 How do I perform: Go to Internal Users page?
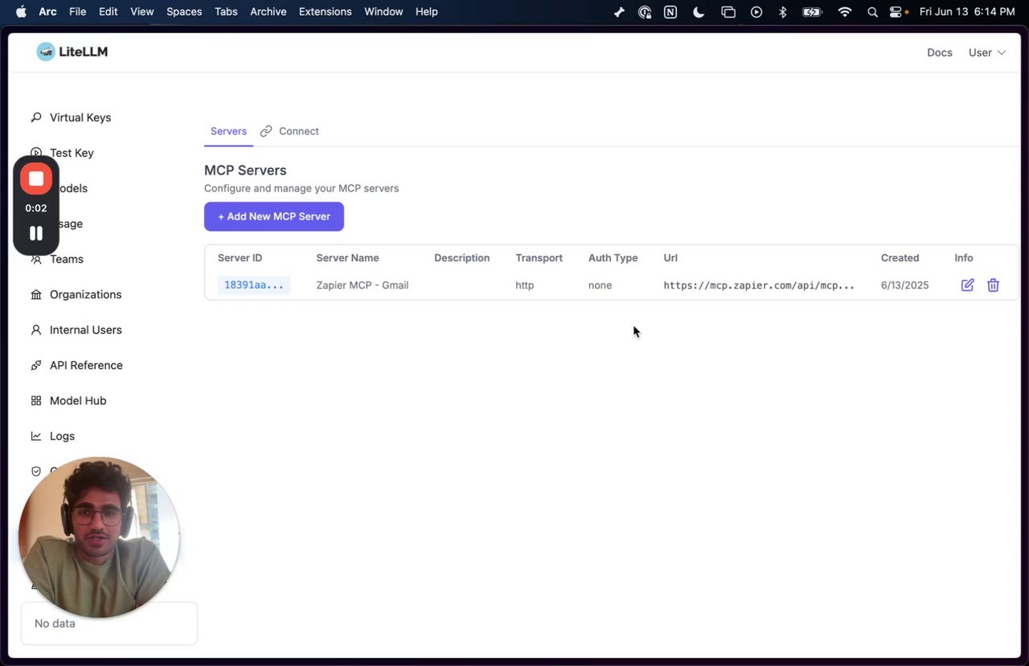(86, 330)
